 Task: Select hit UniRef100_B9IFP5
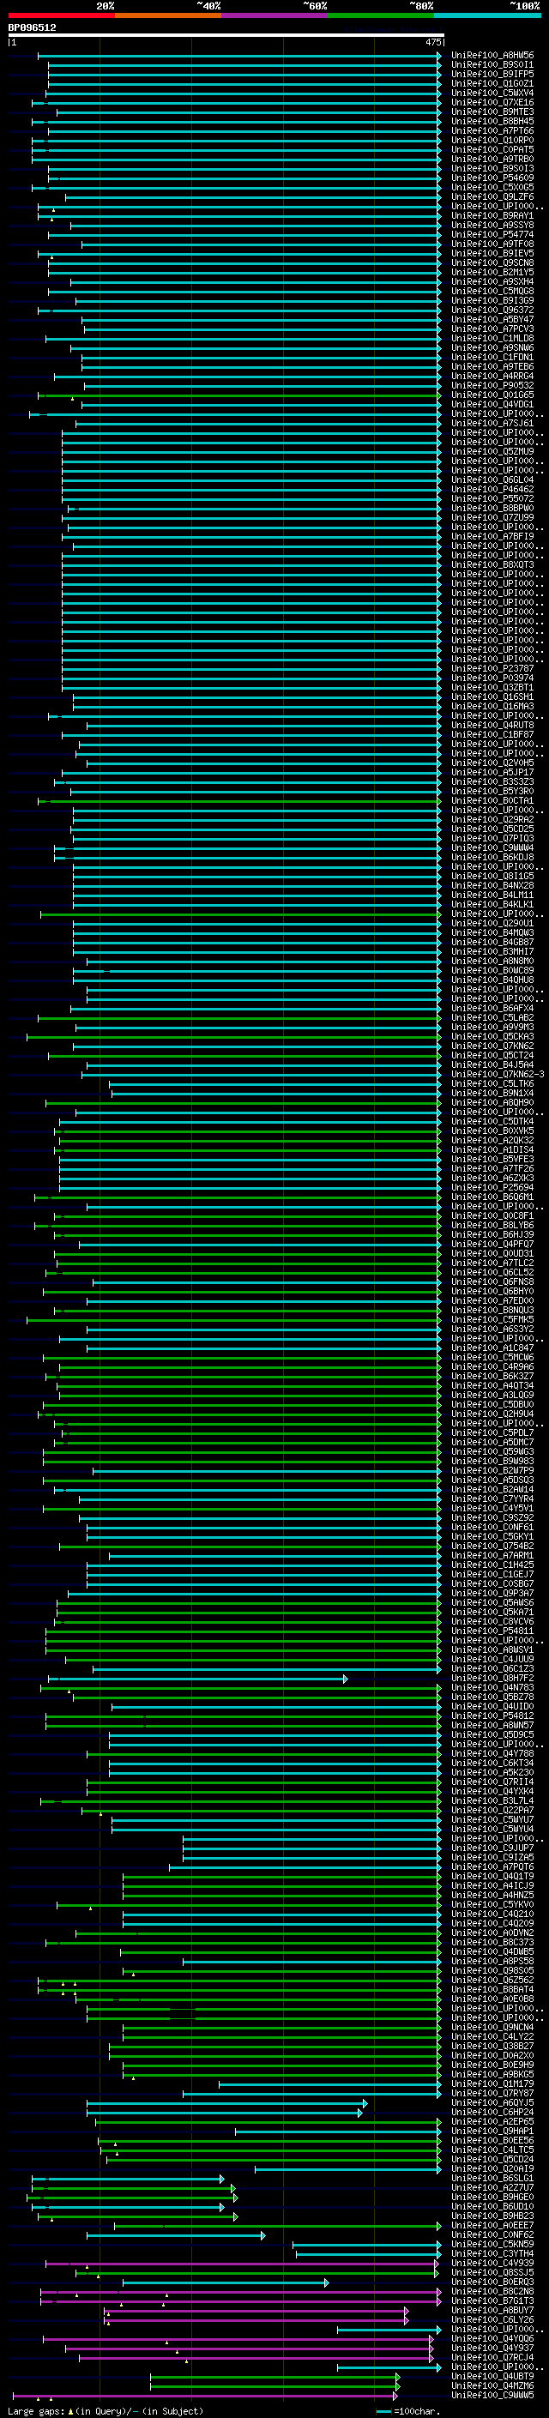point(492,74)
